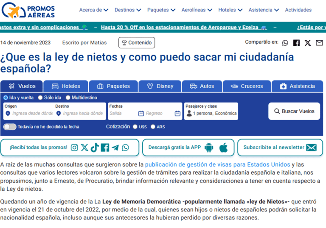The height and width of the screenshot is (228, 326).
Task: Switch to Hoteles search tab
Action: 66,86
